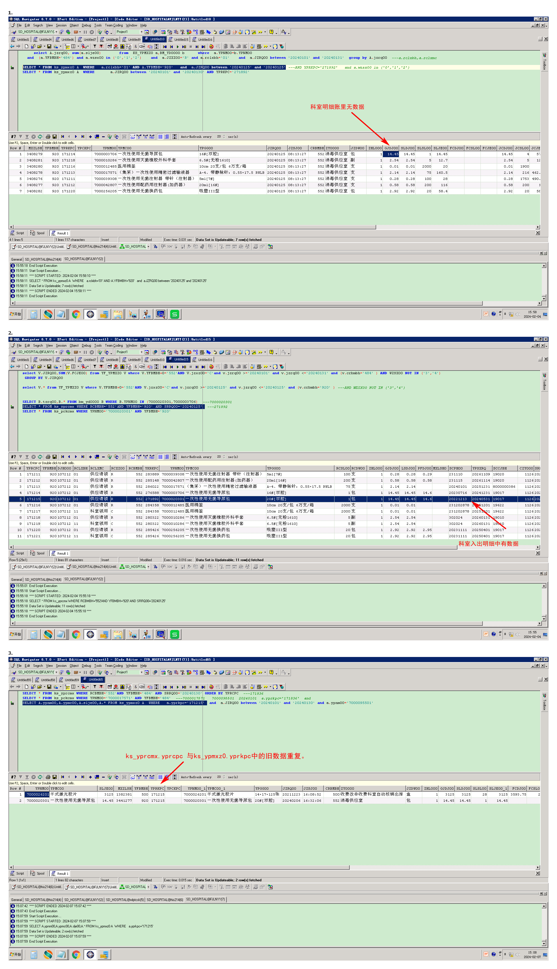
Task: Click Save grid icon in Untitled15 window
Action: 54,457
